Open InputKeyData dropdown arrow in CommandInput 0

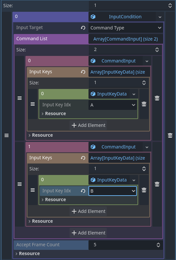(134, 94)
